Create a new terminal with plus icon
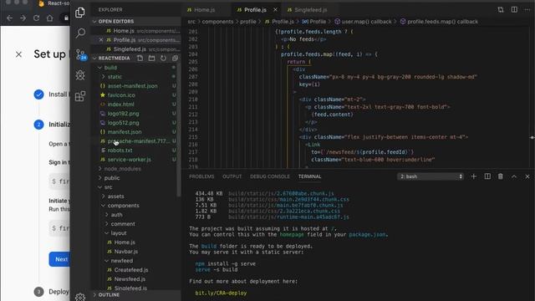This screenshot has height=301, width=535. [x=474, y=176]
